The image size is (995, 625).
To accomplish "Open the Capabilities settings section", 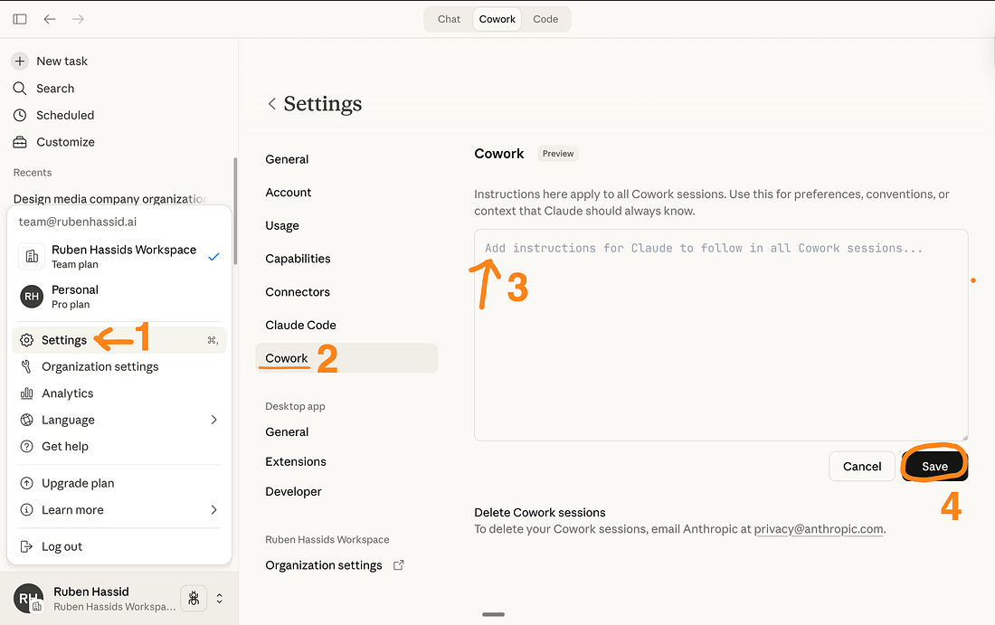I will [x=298, y=259].
